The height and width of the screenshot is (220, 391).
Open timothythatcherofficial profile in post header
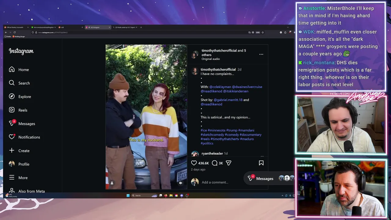click(x=219, y=50)
